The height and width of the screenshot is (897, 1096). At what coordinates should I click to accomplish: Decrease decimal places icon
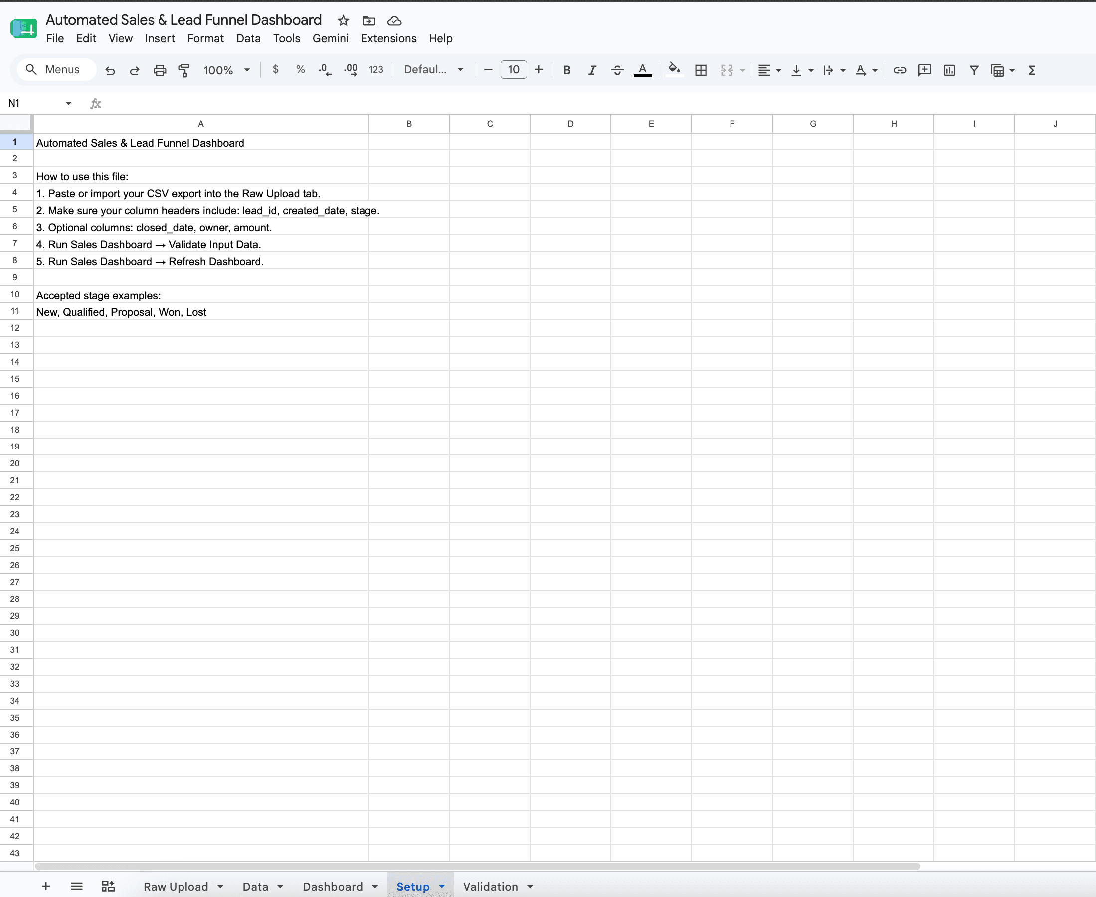(325, 70)
